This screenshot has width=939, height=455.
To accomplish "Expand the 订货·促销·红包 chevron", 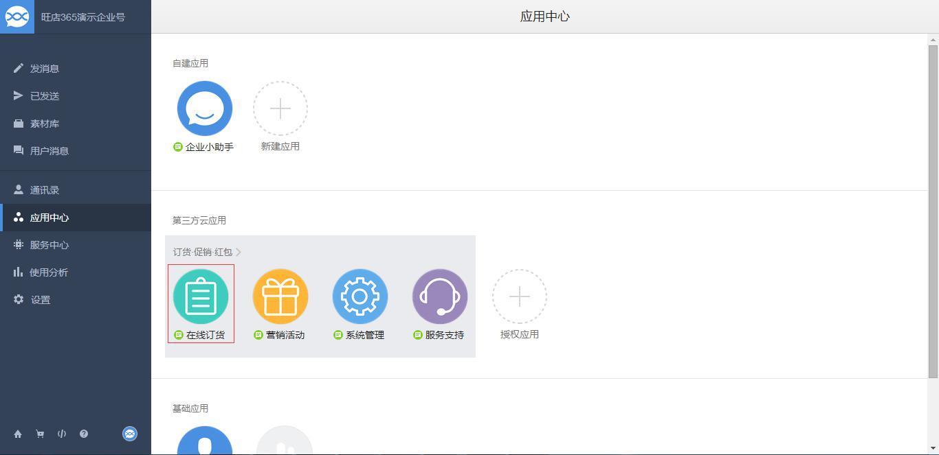I will [x=239, y=252].
